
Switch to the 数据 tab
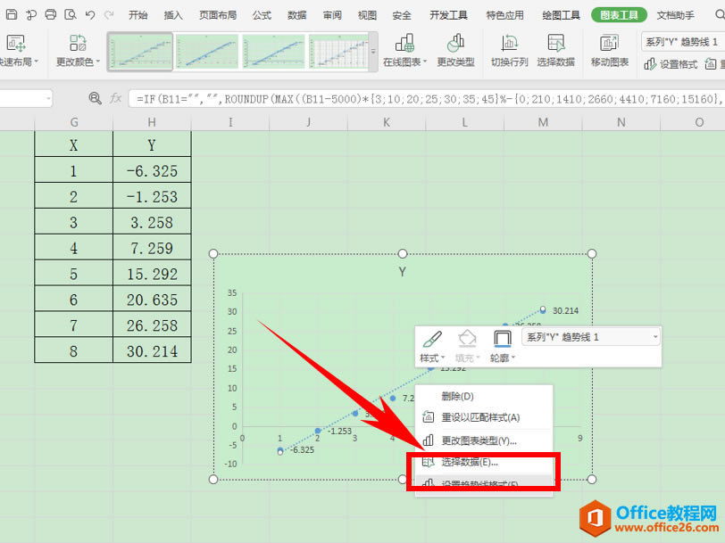pyautogui.click(x=296, y=15)
